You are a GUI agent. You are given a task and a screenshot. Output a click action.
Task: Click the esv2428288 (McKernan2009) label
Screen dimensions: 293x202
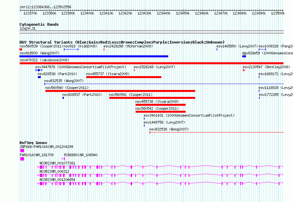point(128,46)
